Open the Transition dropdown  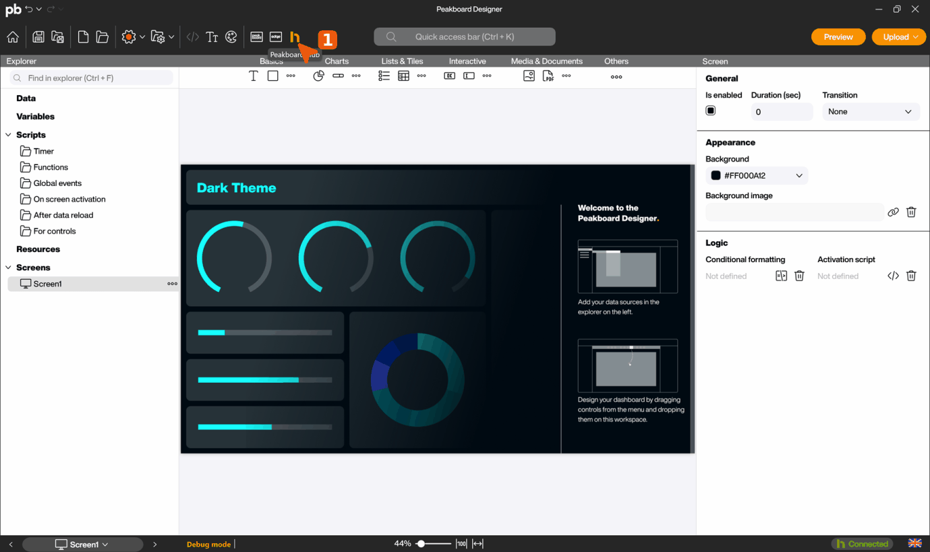pos(870,112)
